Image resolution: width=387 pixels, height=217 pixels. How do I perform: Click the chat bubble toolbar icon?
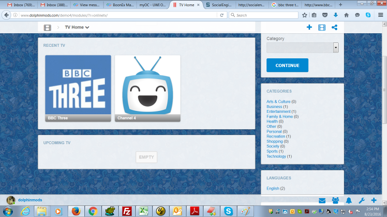pyautogui.click(x=357, y=15)
